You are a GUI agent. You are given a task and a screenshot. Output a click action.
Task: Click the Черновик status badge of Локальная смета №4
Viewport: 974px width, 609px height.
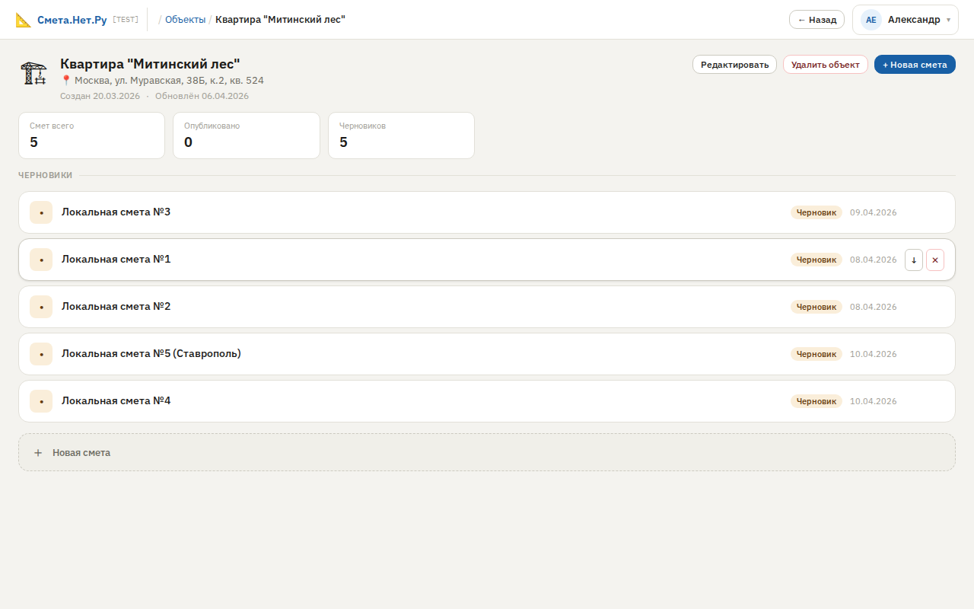point(816,401)
